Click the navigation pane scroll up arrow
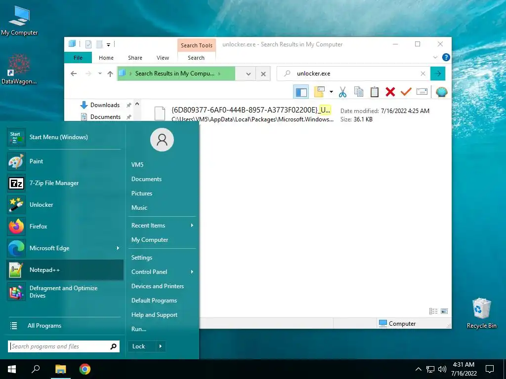The width and height of the screenshot is (506, 379). [137, 104]
